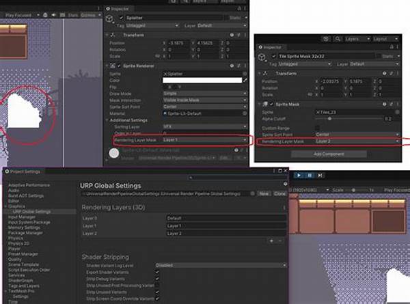Click the Add Component button

tap(328, 154)
